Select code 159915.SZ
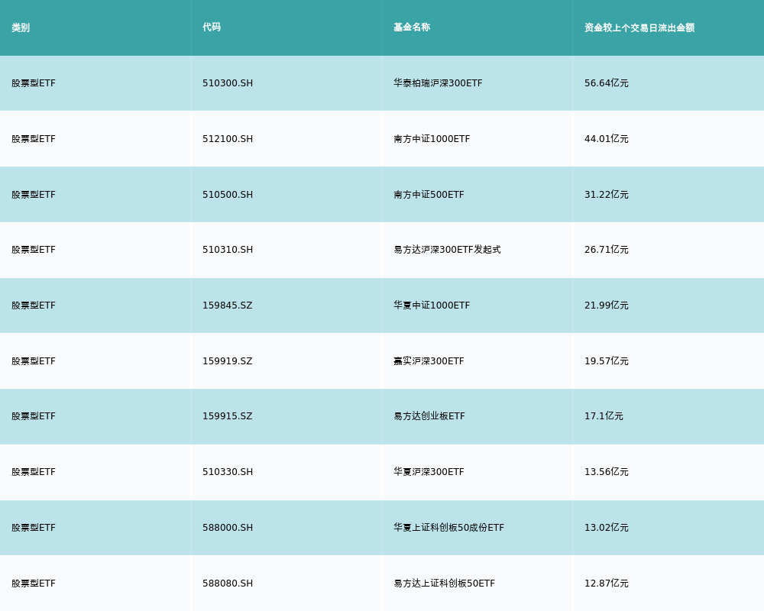This screenshot has height=611, width=764. tap(228, 416)
